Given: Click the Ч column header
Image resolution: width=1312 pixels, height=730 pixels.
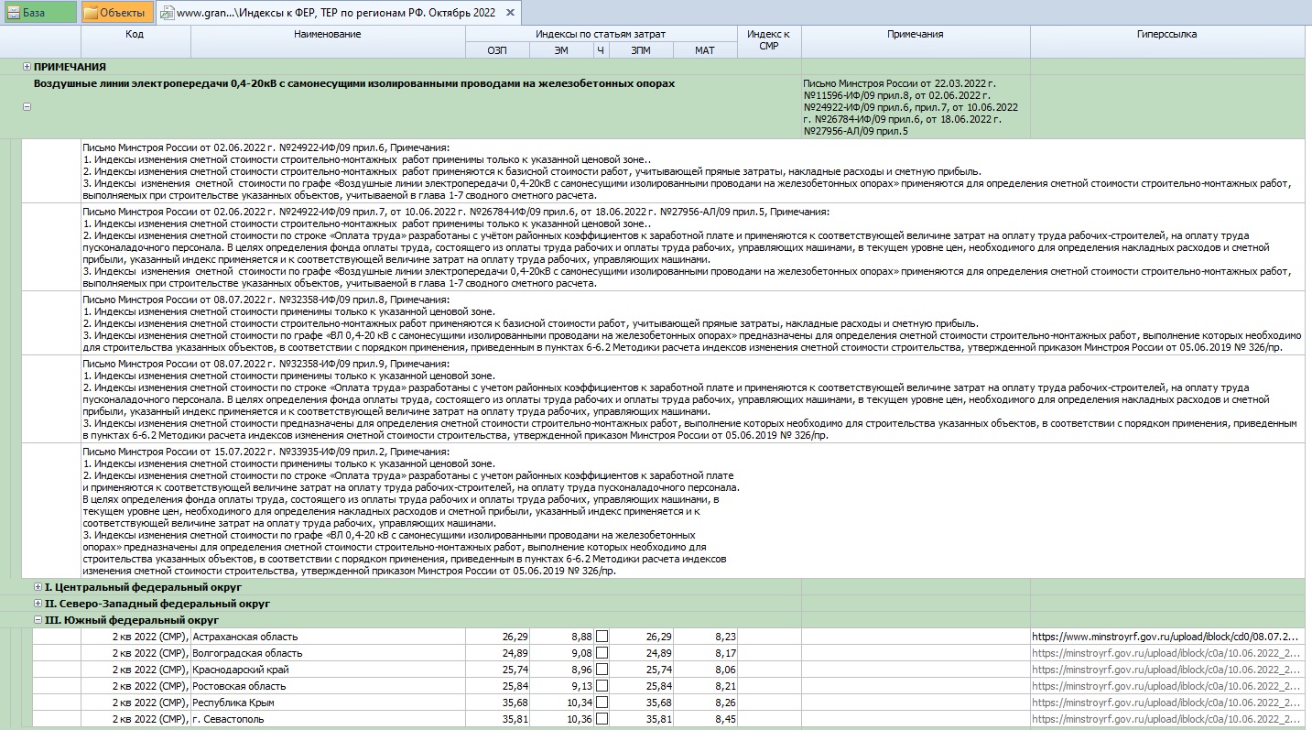Looking at the screenshot, I should point(602,50).
